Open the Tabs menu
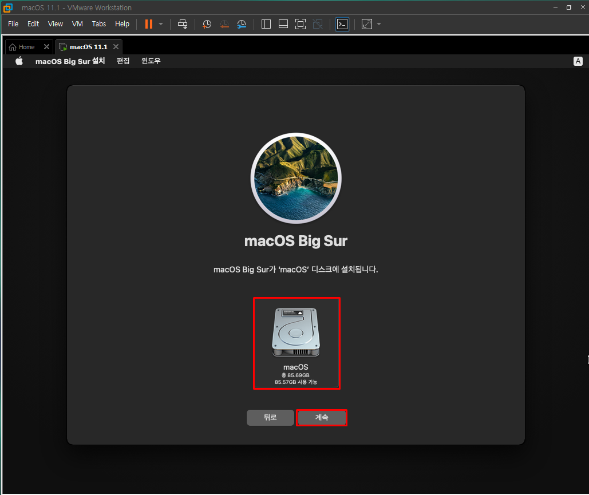This screenshot has height=495, width=589. 99,23
